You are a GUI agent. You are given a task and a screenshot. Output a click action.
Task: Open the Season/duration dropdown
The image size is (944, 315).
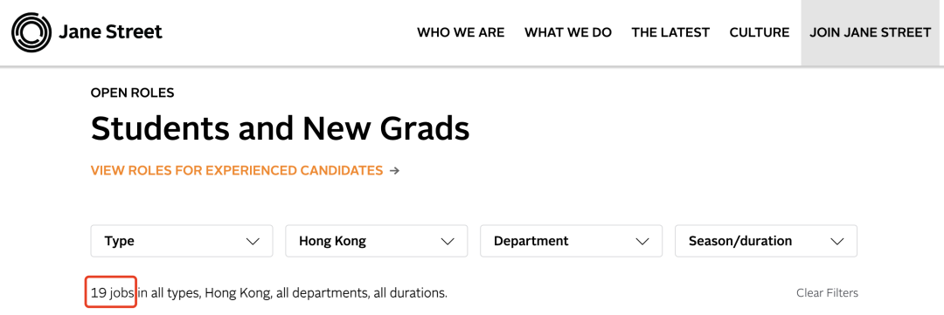766,241
